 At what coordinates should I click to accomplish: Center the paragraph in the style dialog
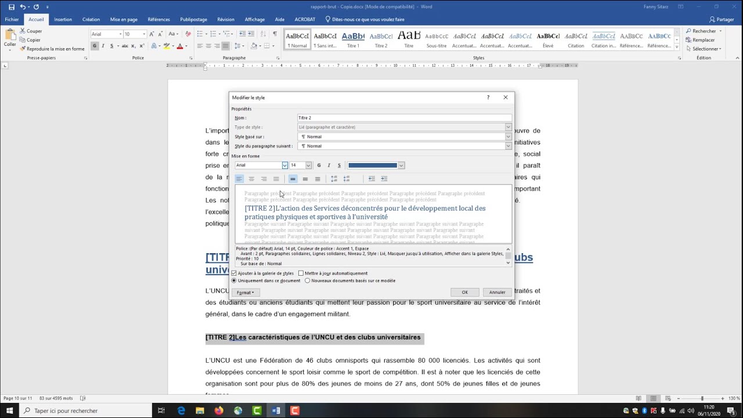251,179
